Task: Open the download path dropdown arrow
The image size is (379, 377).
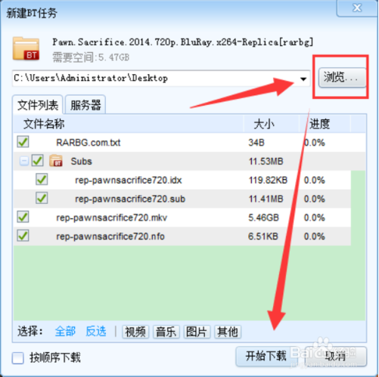Action: 303,79
